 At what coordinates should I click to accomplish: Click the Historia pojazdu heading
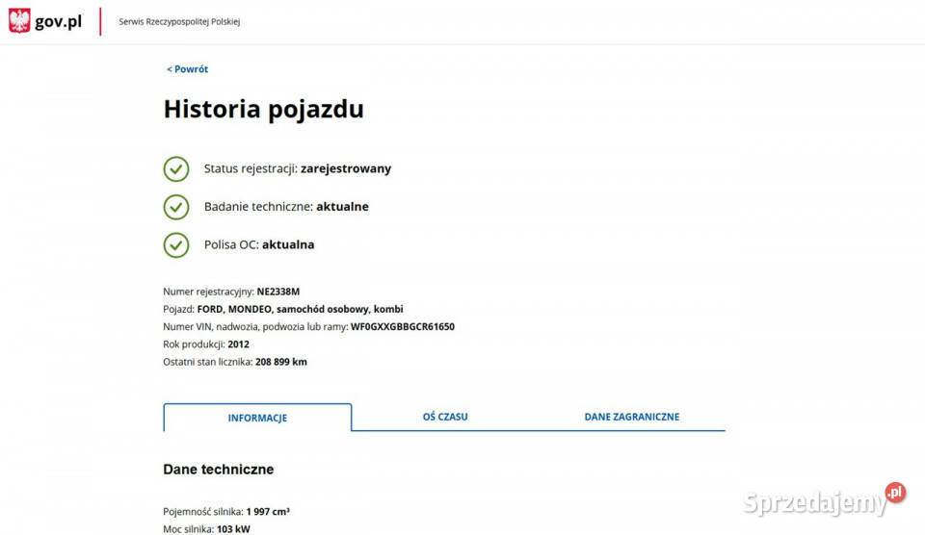point(263,109)
